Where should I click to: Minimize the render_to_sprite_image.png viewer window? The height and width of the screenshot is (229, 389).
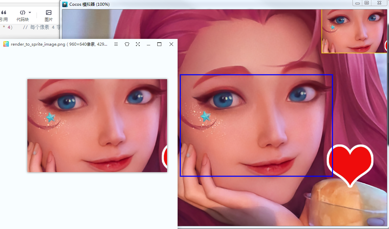(x=148, y=44)
